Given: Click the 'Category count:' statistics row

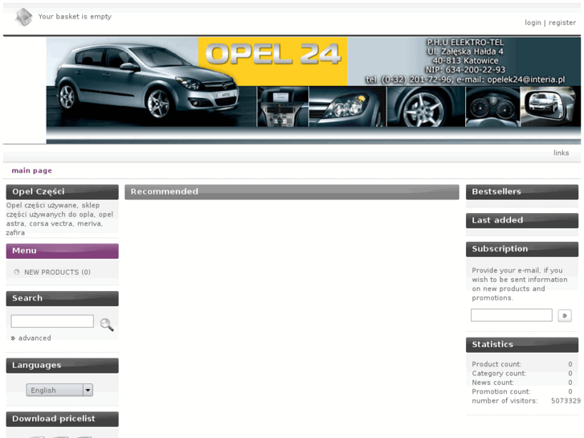Looking at the screenshot, I should click(522, 374).
